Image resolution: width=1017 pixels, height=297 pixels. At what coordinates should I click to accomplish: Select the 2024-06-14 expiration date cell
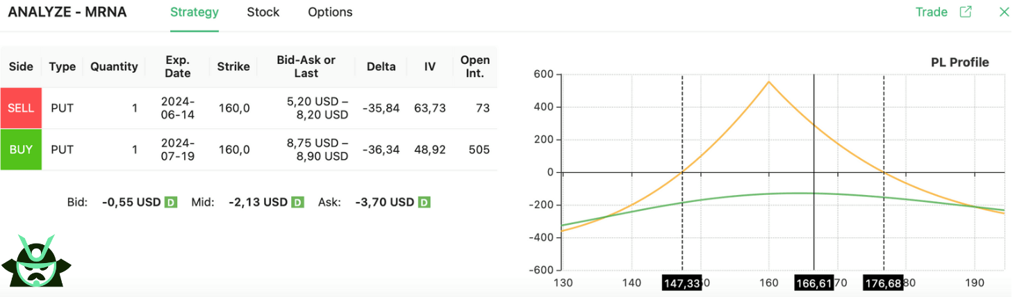tap(178, 108)
